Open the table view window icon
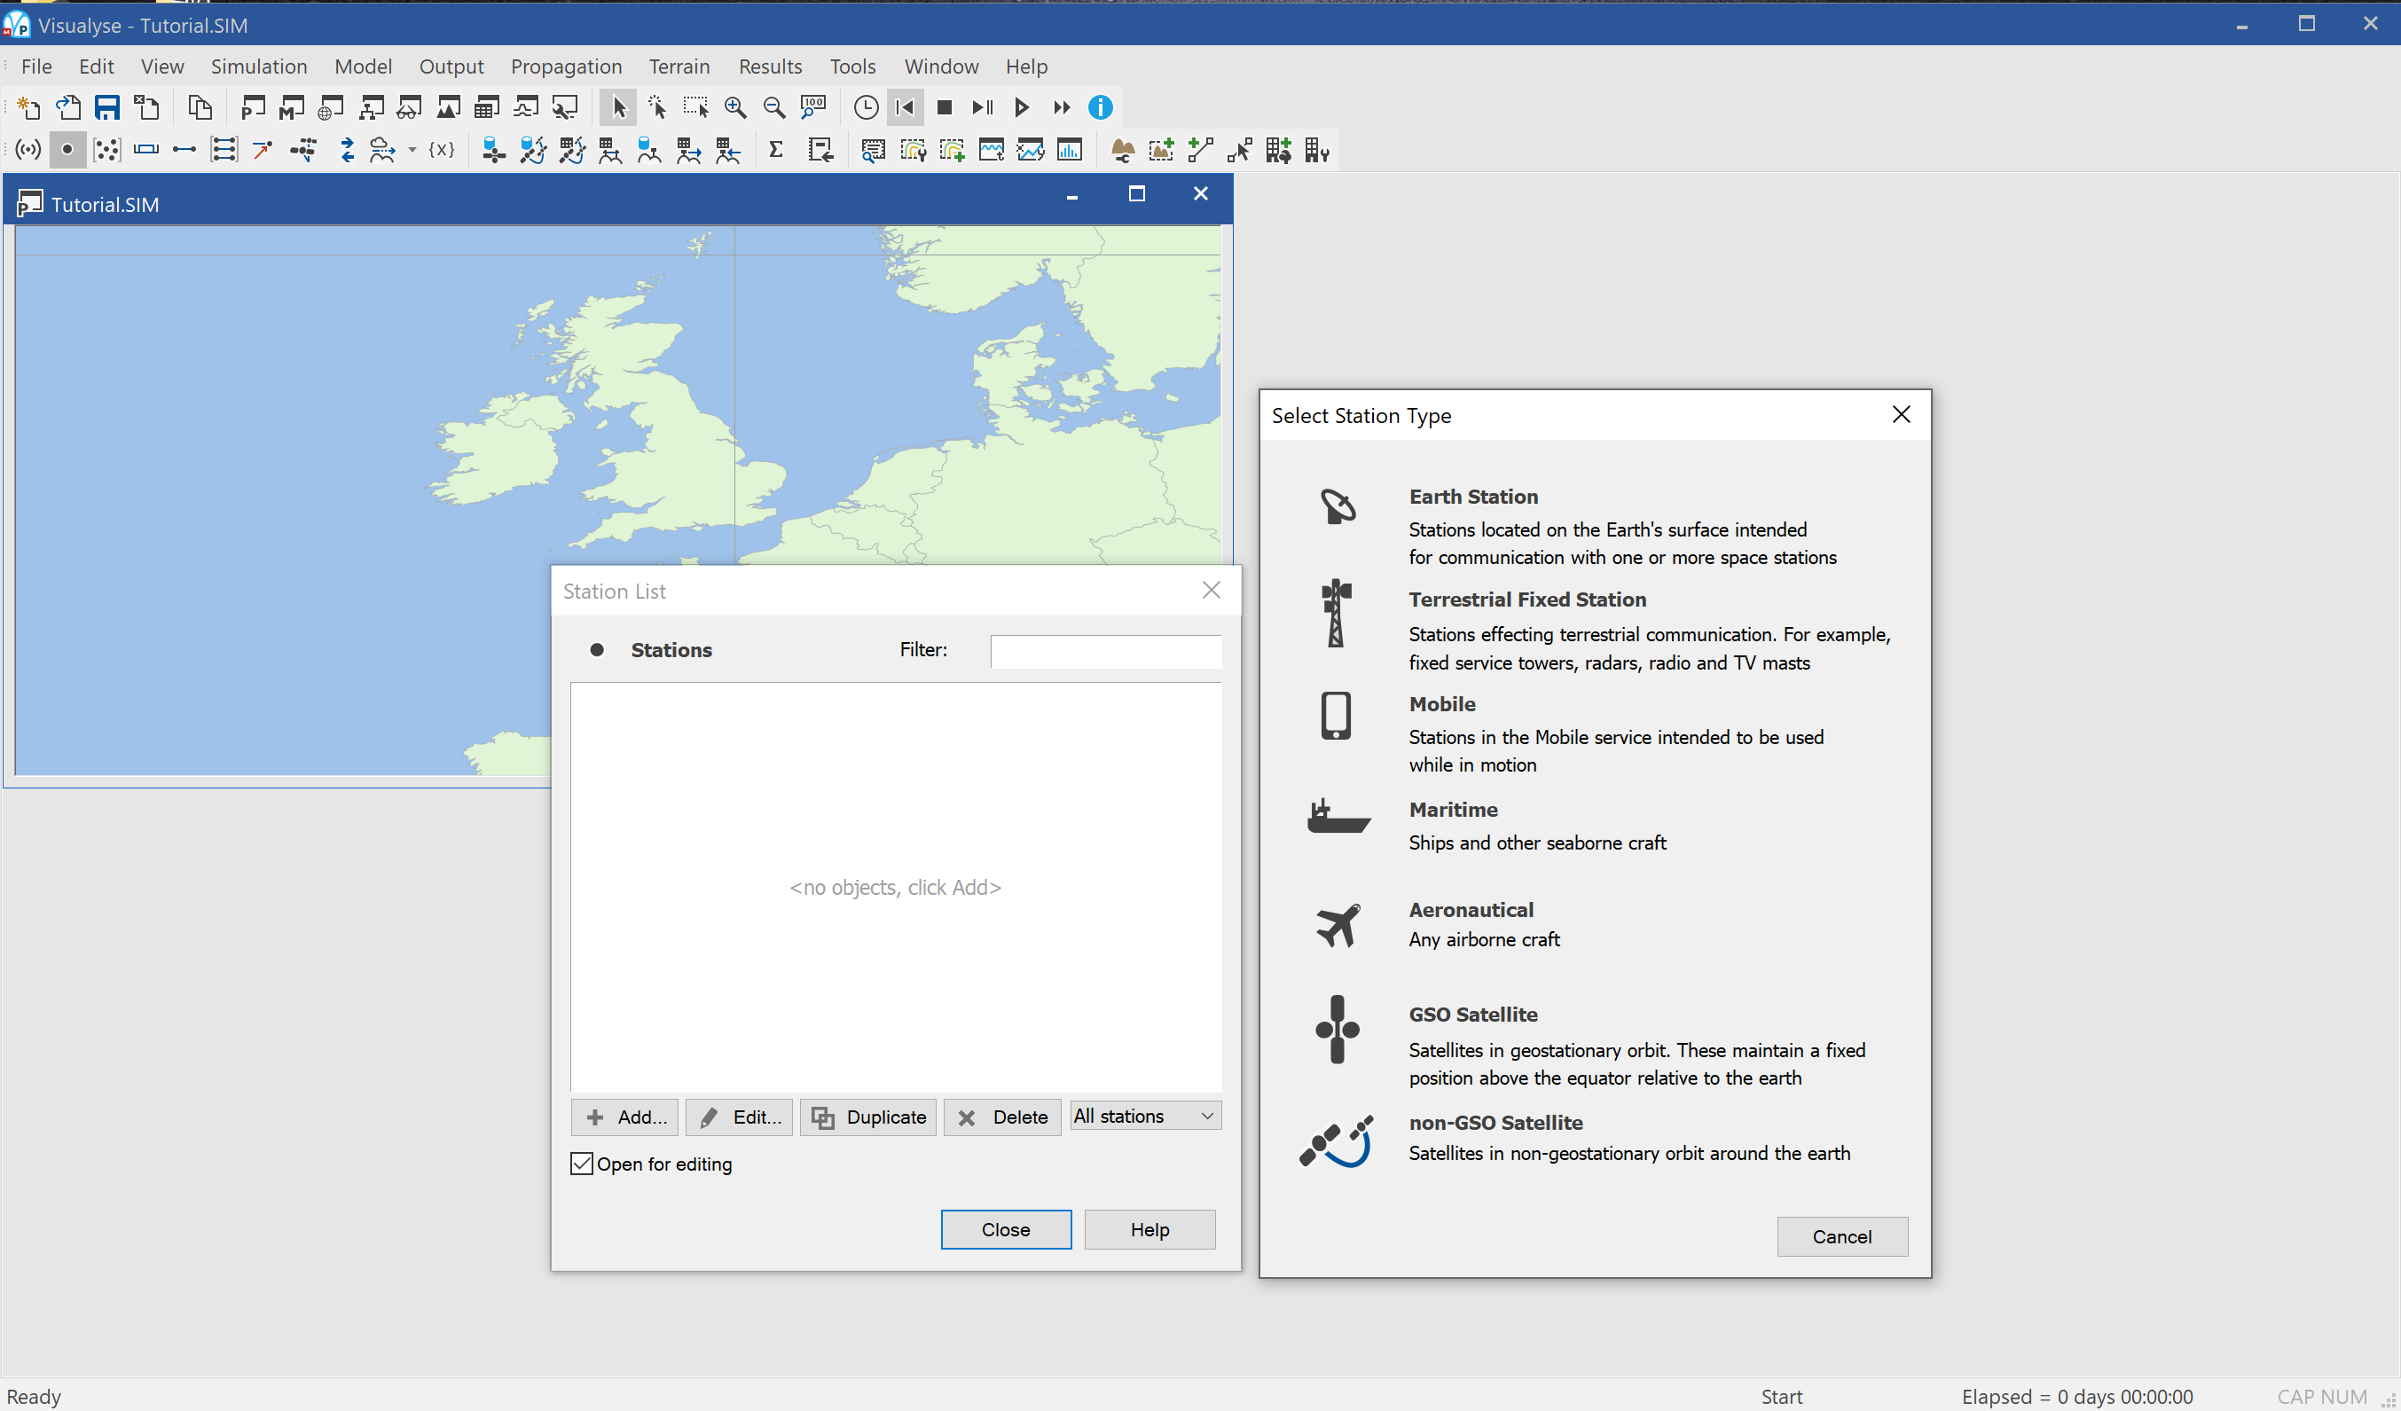This screenshot has width=2401, height=1411. point(487,107)
